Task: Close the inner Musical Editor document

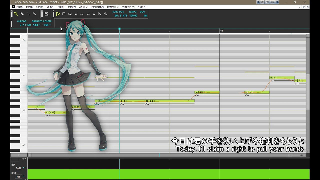Action: click(308, 7)
